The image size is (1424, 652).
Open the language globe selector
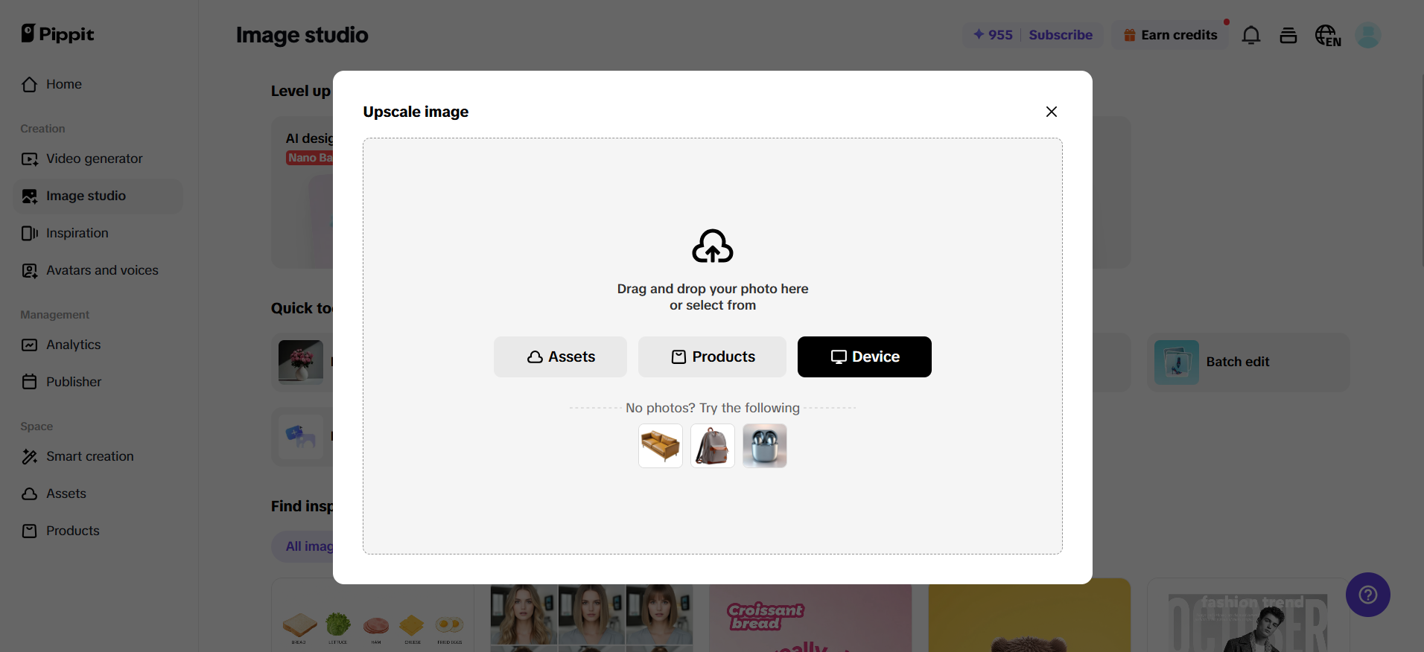coord(1327,35)
